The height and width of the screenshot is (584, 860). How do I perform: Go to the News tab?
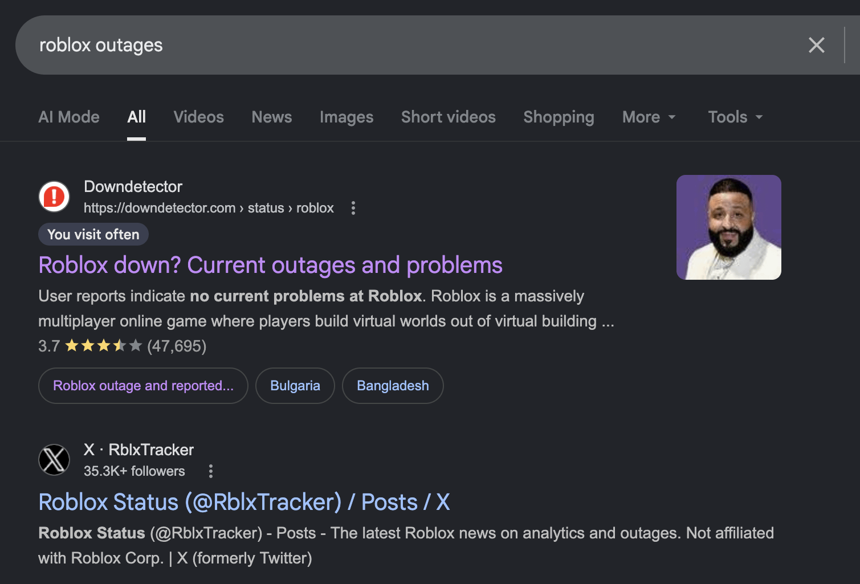pos(272,117)
